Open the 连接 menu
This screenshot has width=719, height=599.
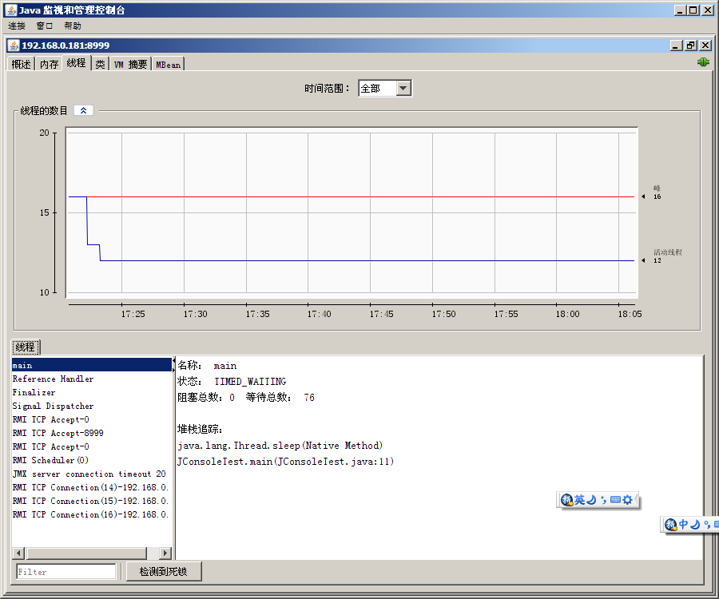[17, 26]
